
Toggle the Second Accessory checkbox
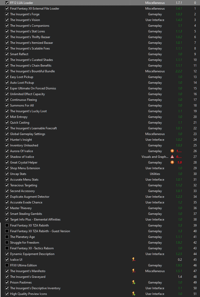(x=7, y=191)
